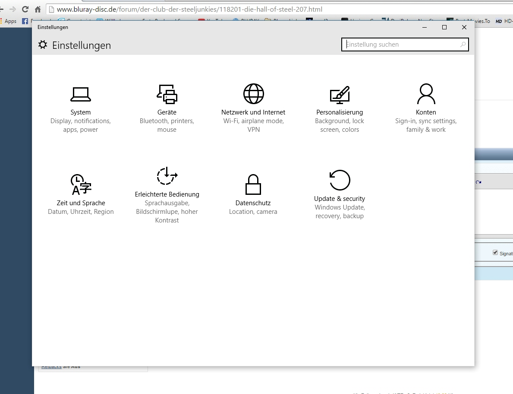This screenshot has width=513, height=394.
Task: Open Zeit und Sprache icon
Action: (x=81, y=184)
